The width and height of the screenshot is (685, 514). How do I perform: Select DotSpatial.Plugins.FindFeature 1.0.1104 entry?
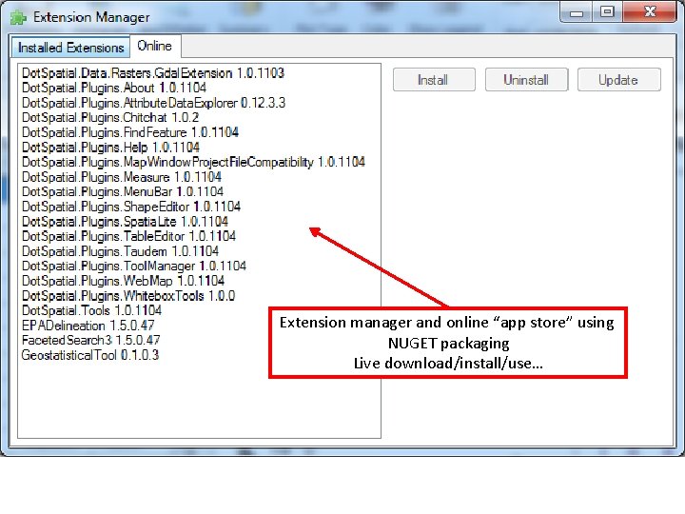(x=130, y=132)
